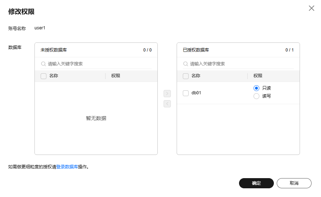Click the db01 database row name
Screen dimensions: 321x197
196,93
